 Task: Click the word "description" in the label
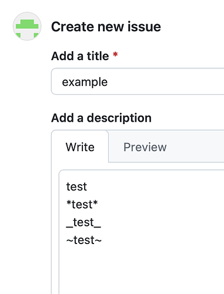pos(119,118)
